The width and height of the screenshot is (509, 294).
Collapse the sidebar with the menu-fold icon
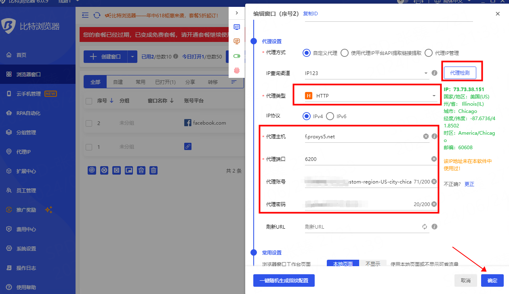85,15
